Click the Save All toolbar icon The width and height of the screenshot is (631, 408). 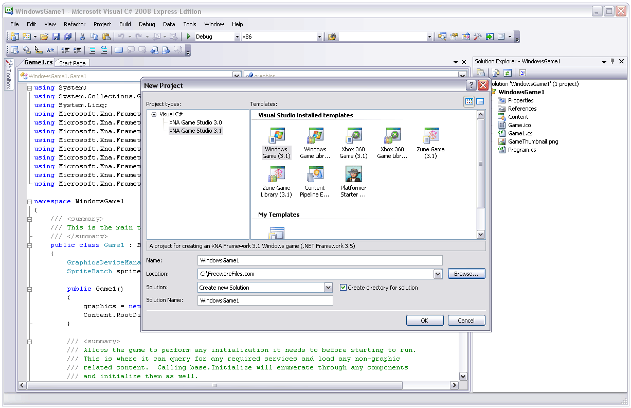(x=68, y=37)
